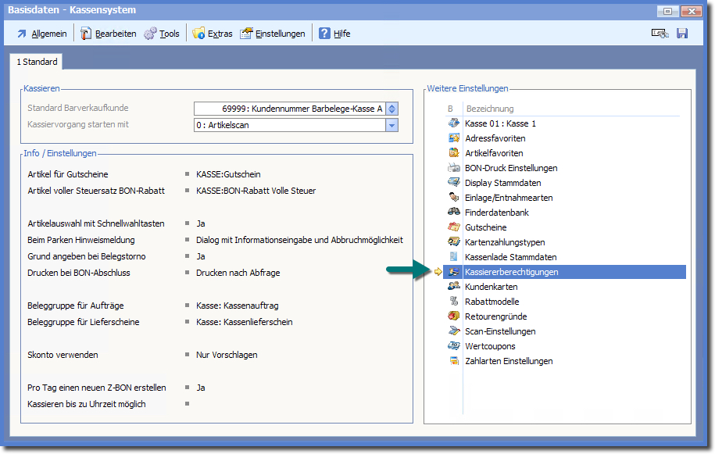The width and height of the screenshot is (715, 454).
Task: Click the Finderdatenbank binoculars icon
Action: [453, 213]
